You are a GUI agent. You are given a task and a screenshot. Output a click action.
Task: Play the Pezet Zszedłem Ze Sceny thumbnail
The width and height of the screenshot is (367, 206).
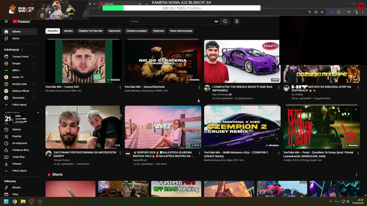(322, 127)
